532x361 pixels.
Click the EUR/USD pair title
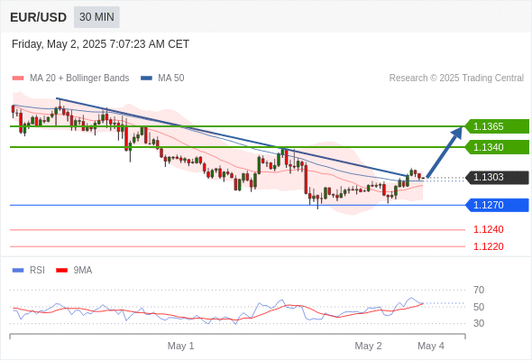coord(39,17)
